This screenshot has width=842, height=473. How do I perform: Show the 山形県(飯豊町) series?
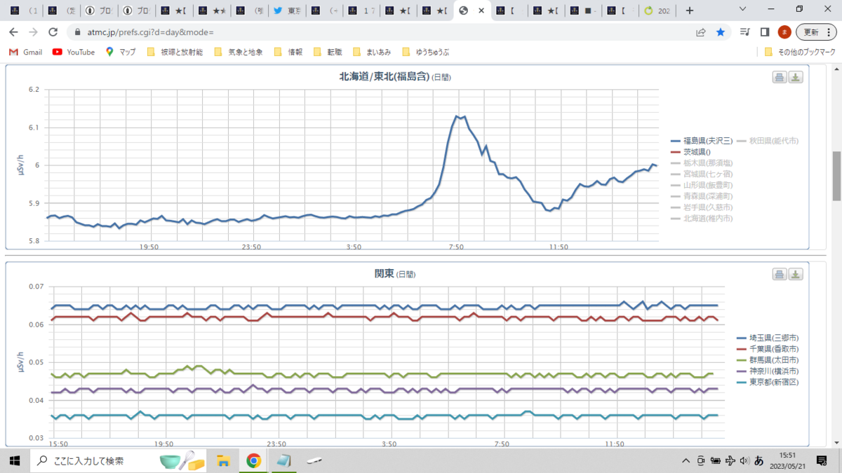point(702,185)
